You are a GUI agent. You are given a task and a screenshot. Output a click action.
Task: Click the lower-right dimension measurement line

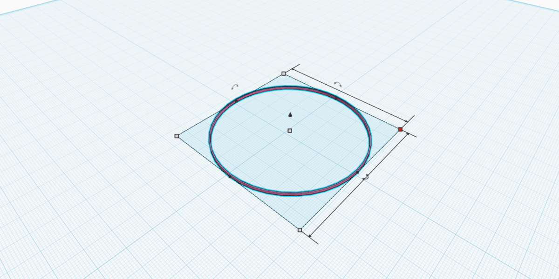(x=359, y=184)
